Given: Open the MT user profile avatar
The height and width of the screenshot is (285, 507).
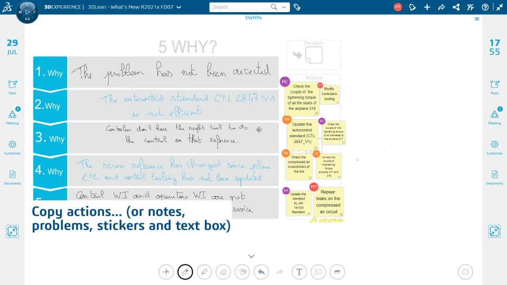Looking at the screenshot, I should (398, 7).
